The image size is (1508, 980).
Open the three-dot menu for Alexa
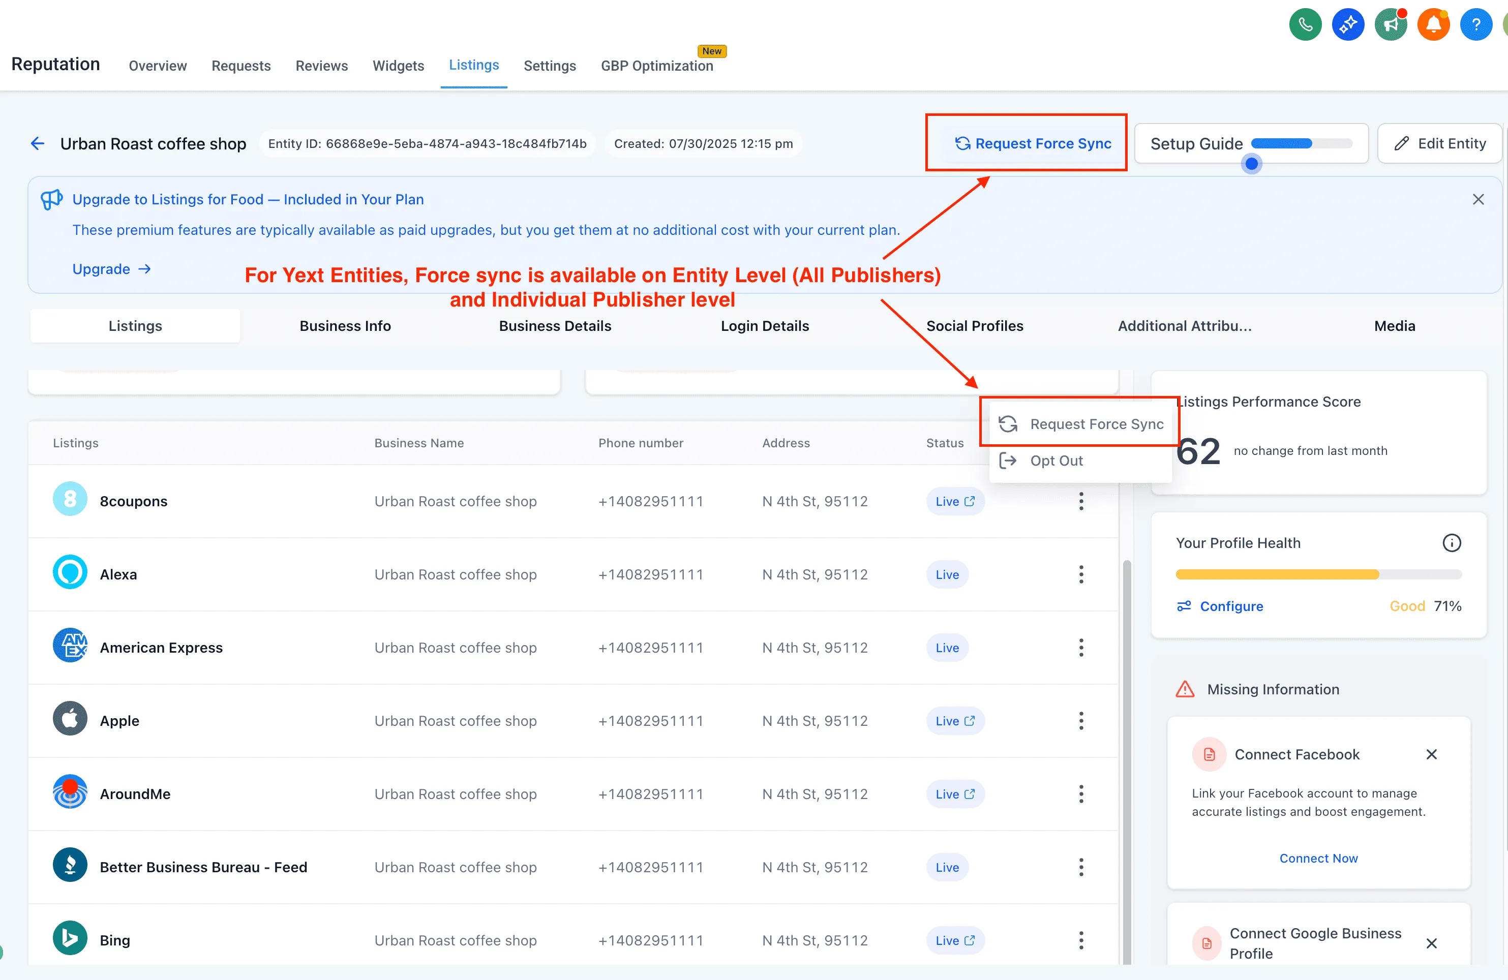pyautogui.click(x=1081, y=574)
